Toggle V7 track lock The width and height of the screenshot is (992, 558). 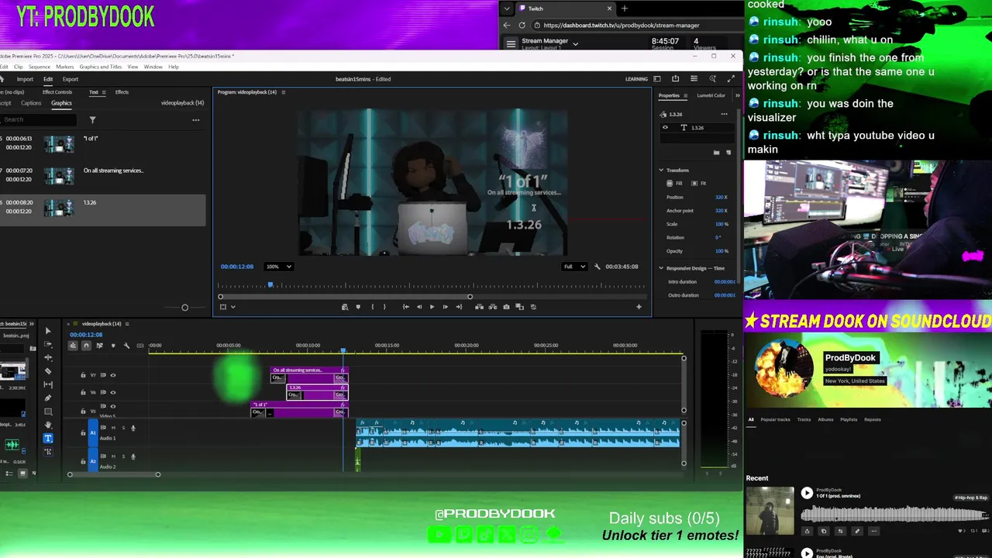point(83,376)
